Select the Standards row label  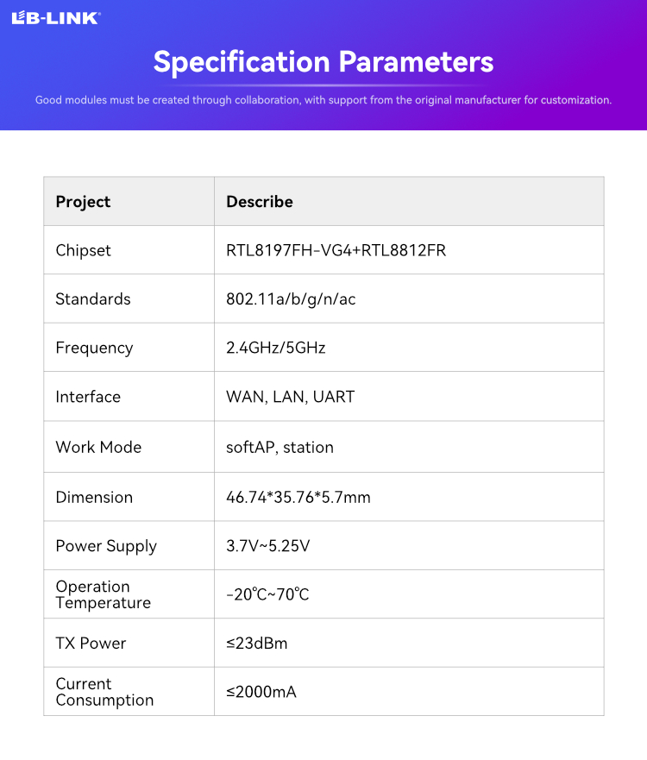[x=93, y=299]
